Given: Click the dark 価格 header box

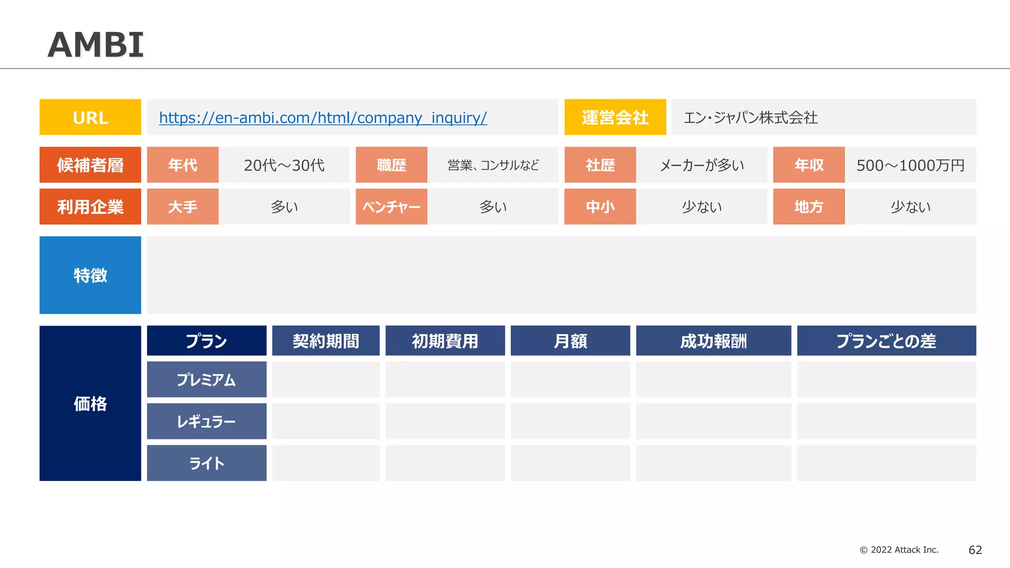Looking at the screenshot, I should click(90, 403).
